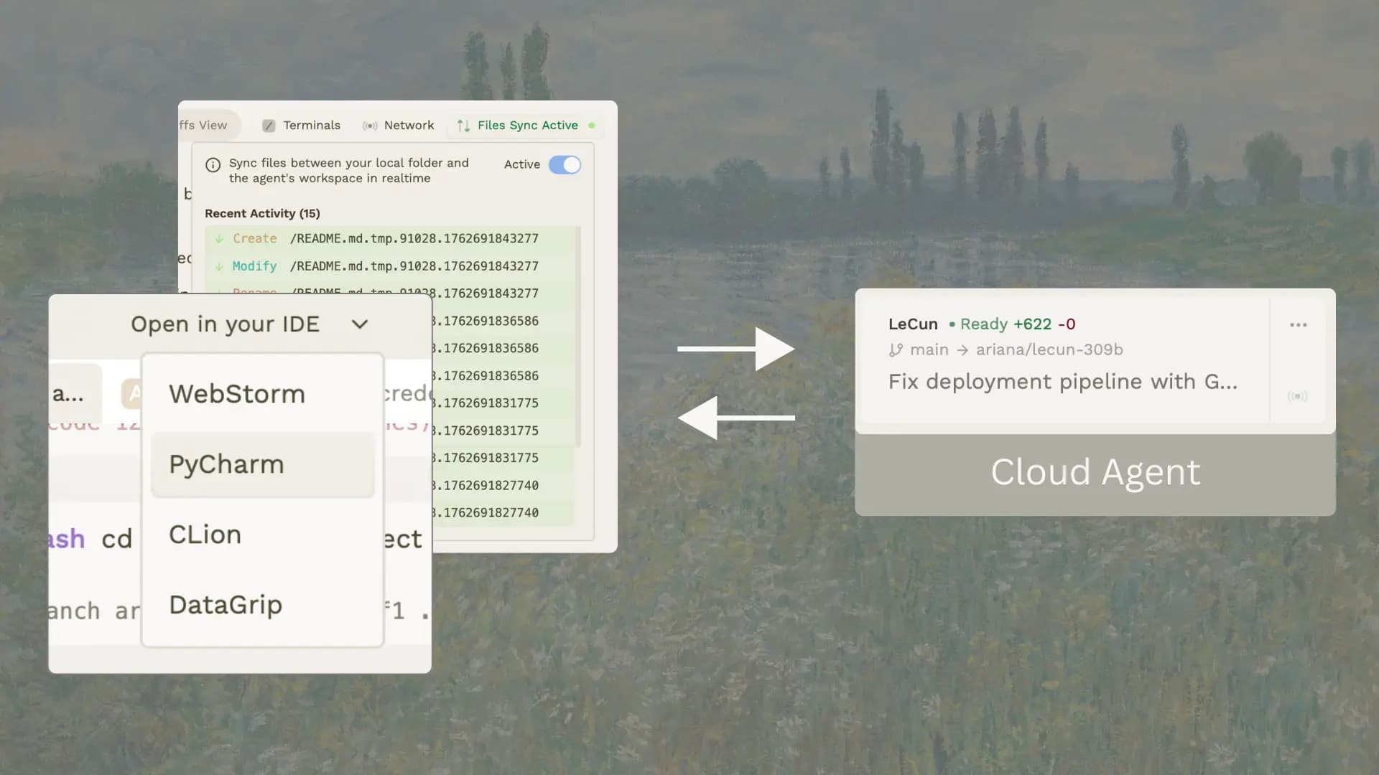Image resolution: width=1379 pixels, height=775 pixels.
Task: Switch to the Network tab
Action: [x=409, y=126]
